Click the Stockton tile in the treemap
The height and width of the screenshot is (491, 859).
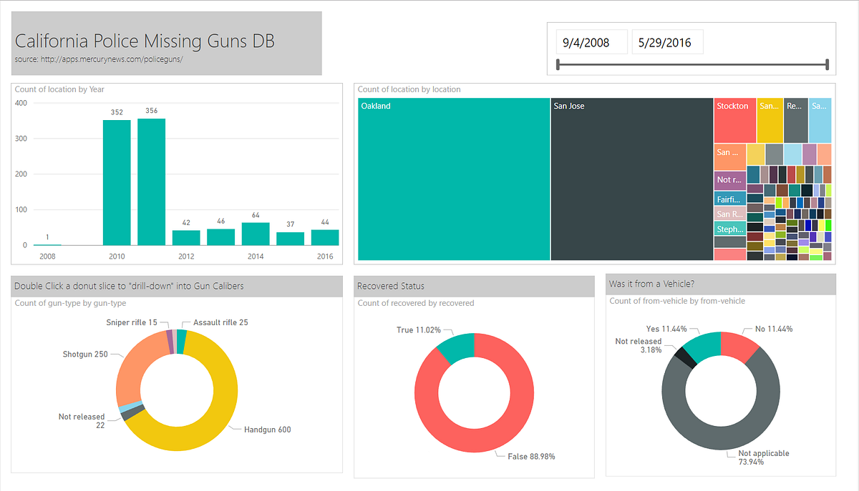coord(734,119)
